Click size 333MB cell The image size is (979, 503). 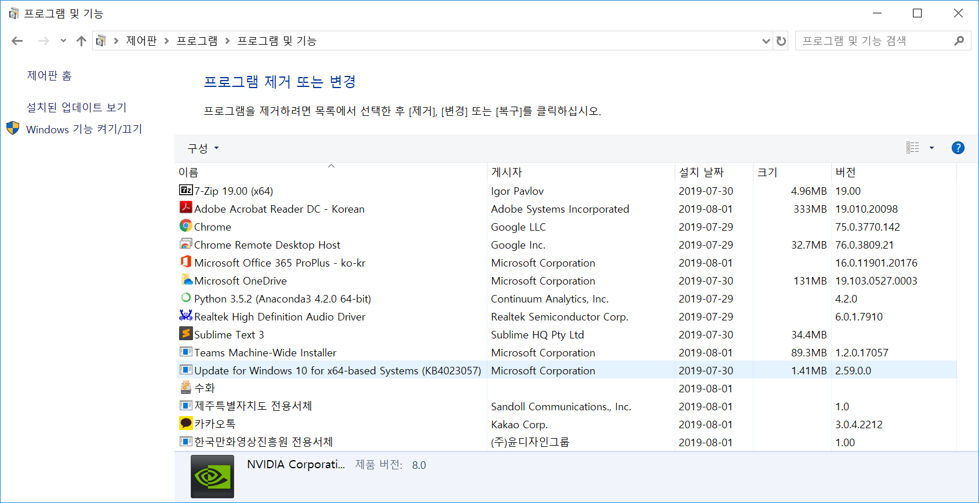810,209
